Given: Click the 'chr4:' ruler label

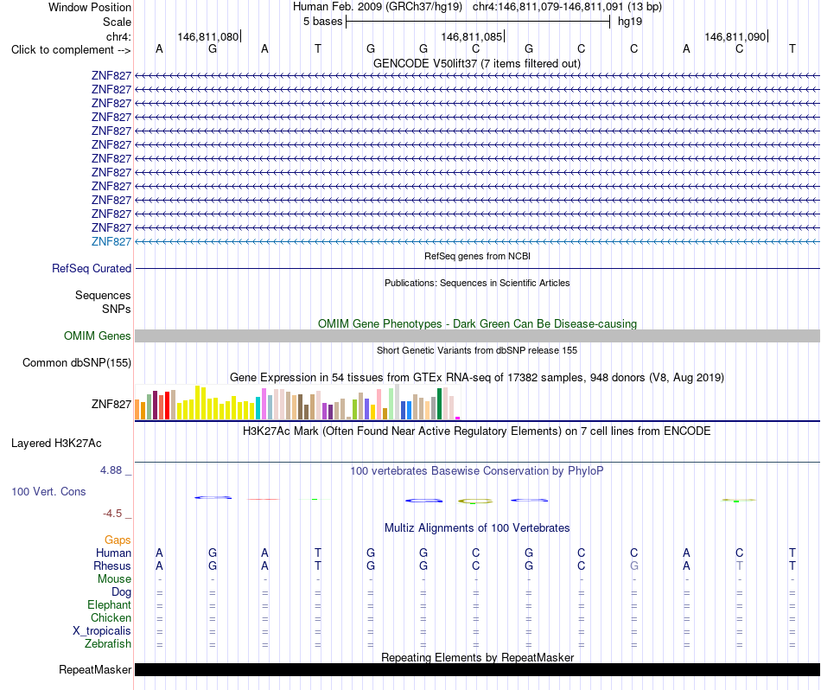Looking at the screenshot, I should point(118,36).
